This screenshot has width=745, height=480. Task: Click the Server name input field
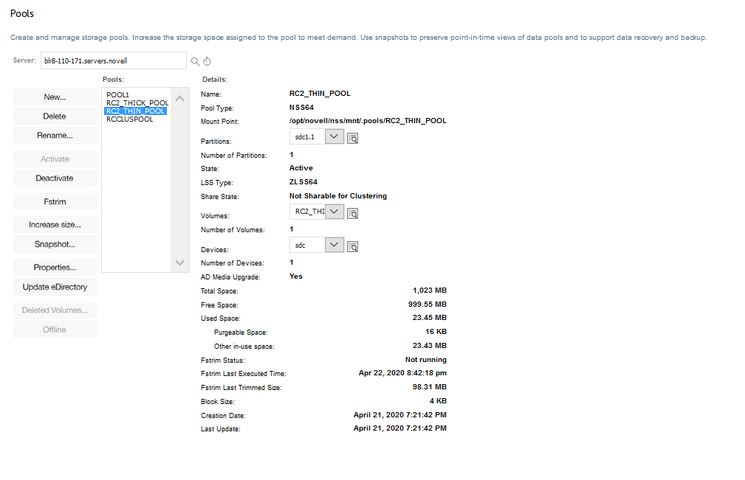(x=113, y=60)
